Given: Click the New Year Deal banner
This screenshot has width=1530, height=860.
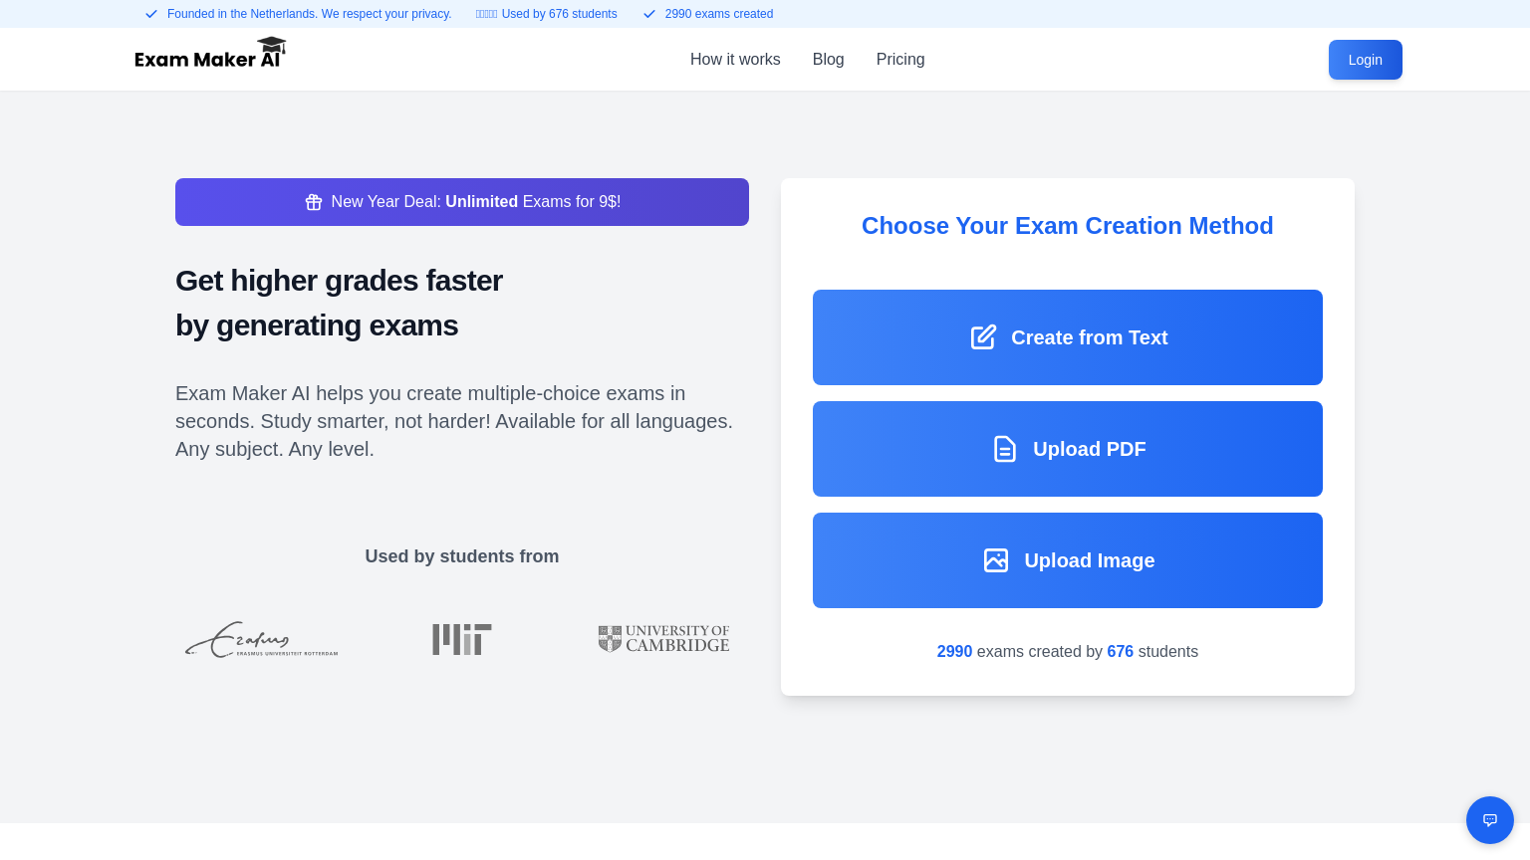Looking at the screenshot, I should tap(462, 202).
